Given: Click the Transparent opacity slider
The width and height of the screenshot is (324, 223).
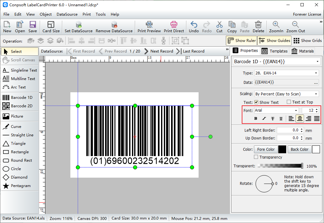Looking at the screenshot, I should point(280,166).
